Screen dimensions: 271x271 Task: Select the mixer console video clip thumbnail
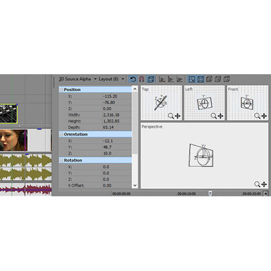click(8, 114)
